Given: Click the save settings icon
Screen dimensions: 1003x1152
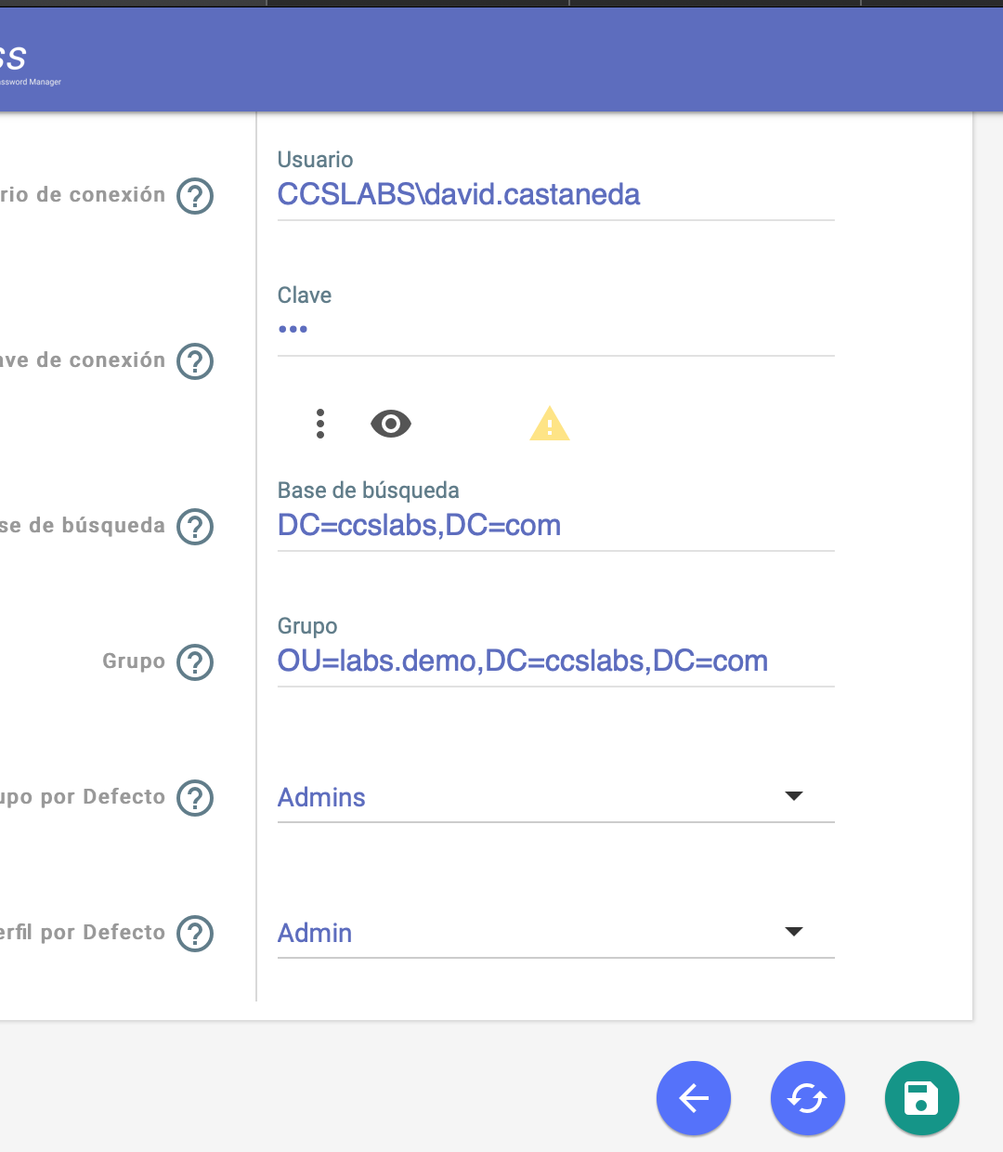Looking at the screenshot, I should point(921,1098).
